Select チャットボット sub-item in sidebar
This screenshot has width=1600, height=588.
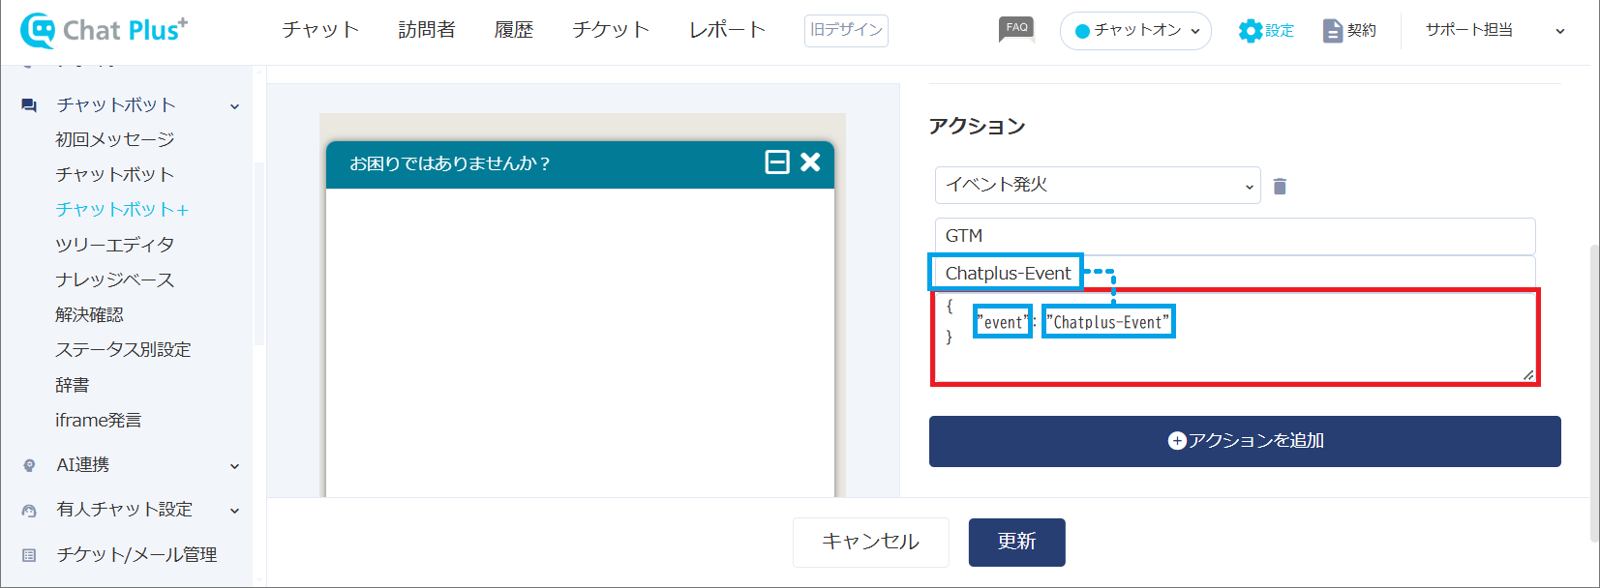(x=115, y=174)
